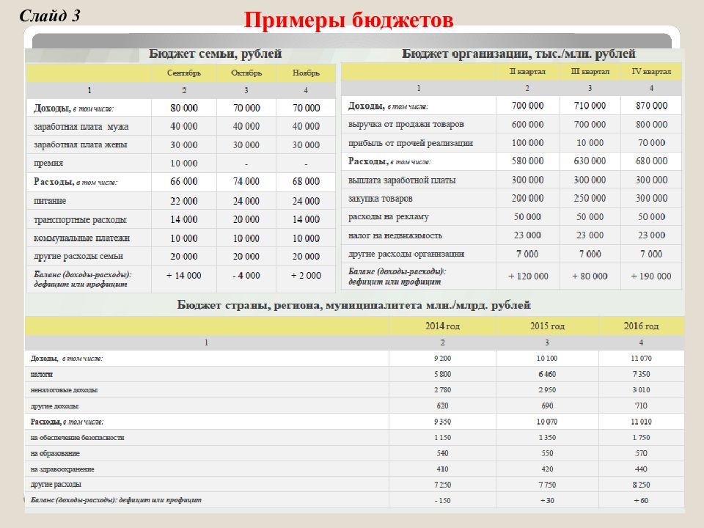This screenshot has height=528, width=704.
Task: Click the heading "Бюджет семьи, рублей"
Action: point(216,54)
